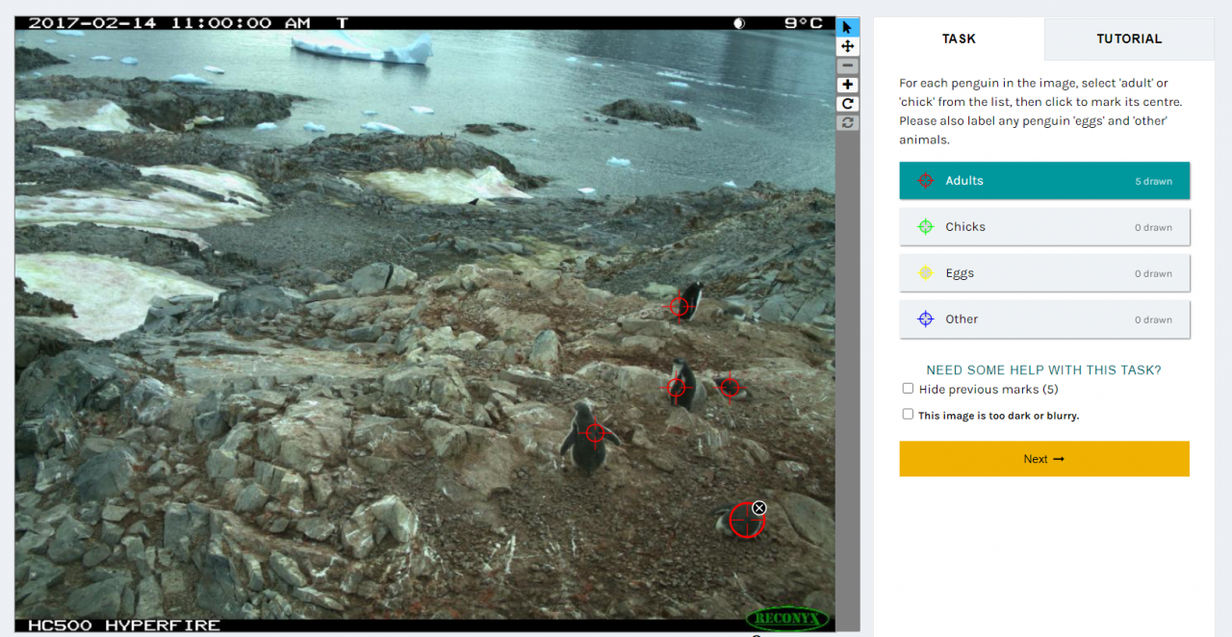Select the pointer arrow tool
Screen dimensions: 1232x637
847,27
